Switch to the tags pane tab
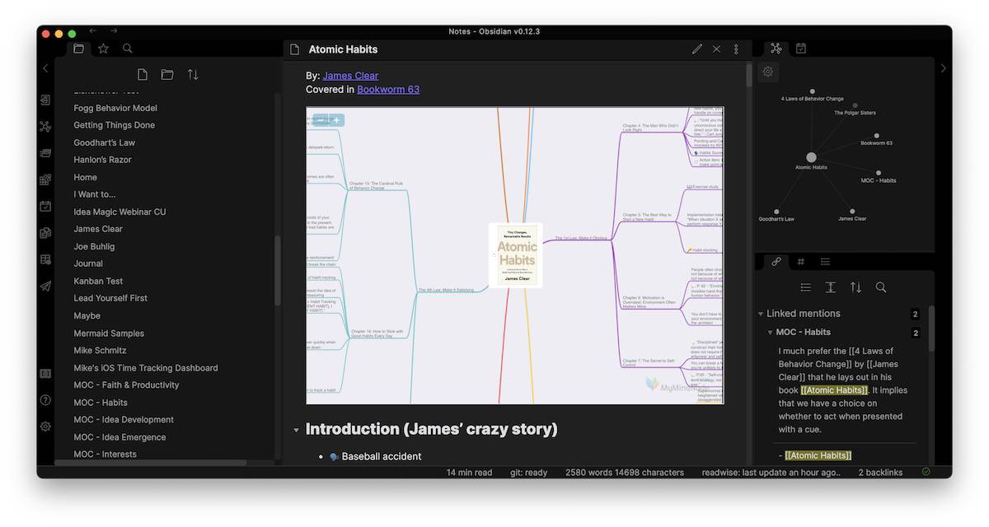The height and width of the screenshot is (527, 989). (801, 262)
